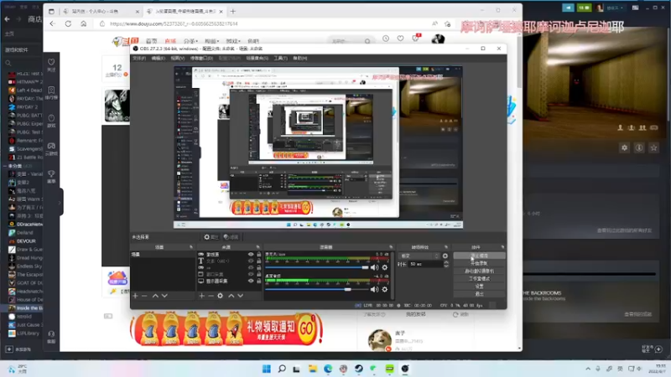This screenshot has height=377, width=671.
Task: Toggle visibility of the first source in the list
Action: (x=251, y=255)
